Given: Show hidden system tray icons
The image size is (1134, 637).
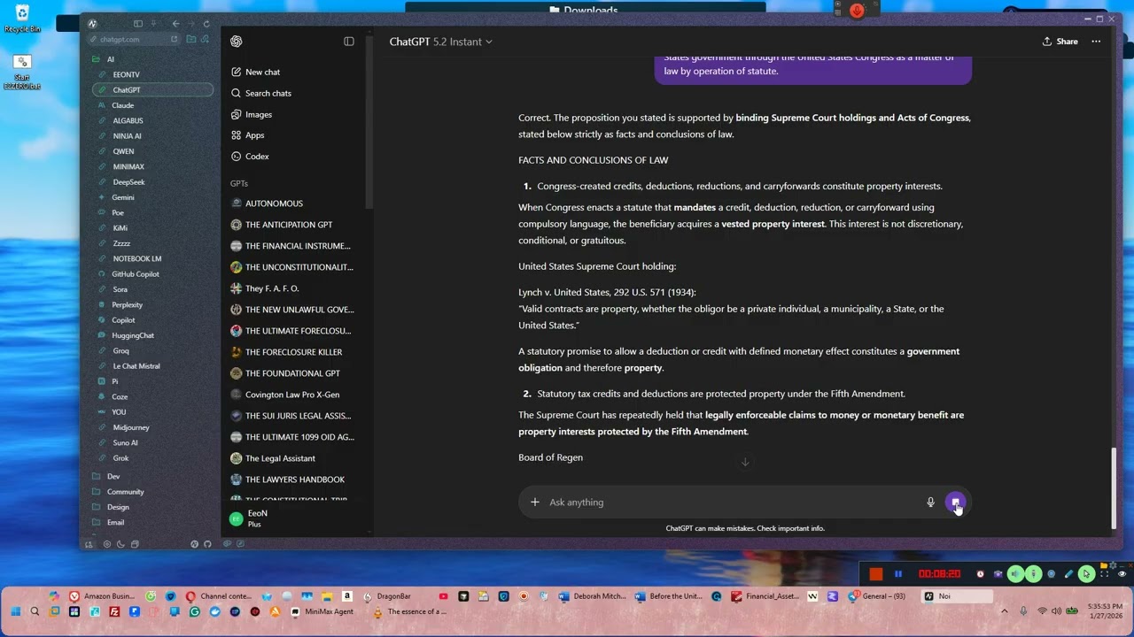Looking at the screenshot, I should click(x=1004, y=611).
